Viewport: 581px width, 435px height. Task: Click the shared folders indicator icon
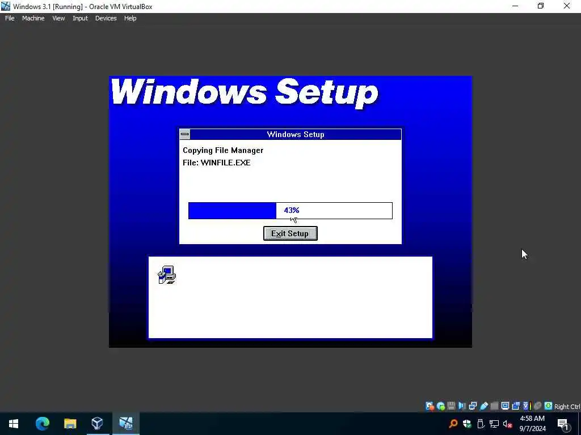click(494, 406)
